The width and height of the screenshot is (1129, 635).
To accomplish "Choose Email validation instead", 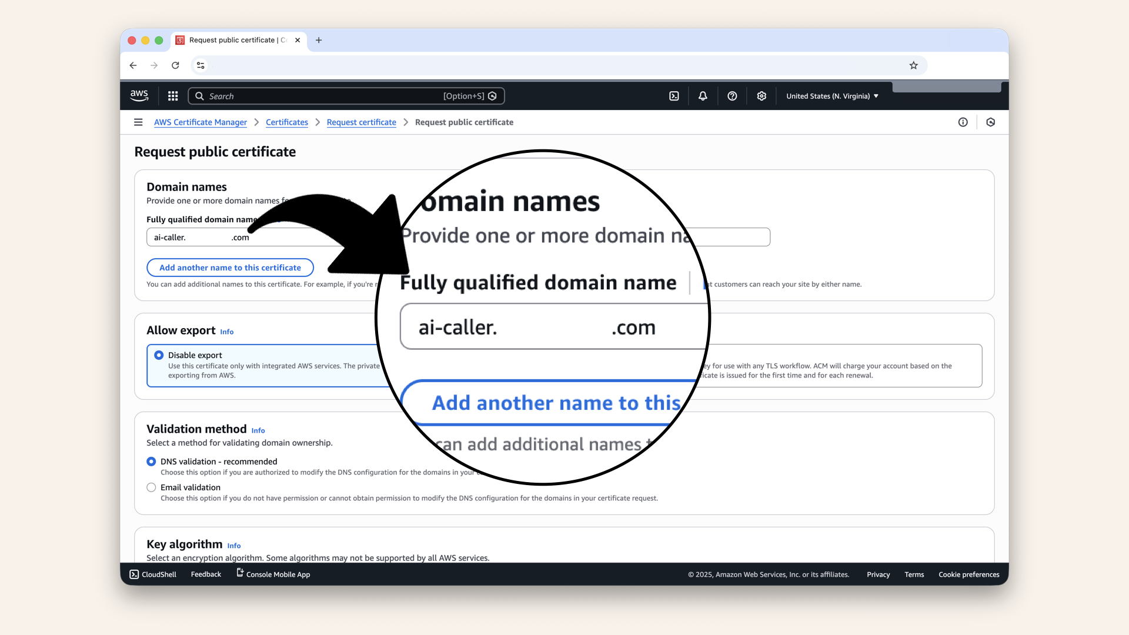I will 151,487.
